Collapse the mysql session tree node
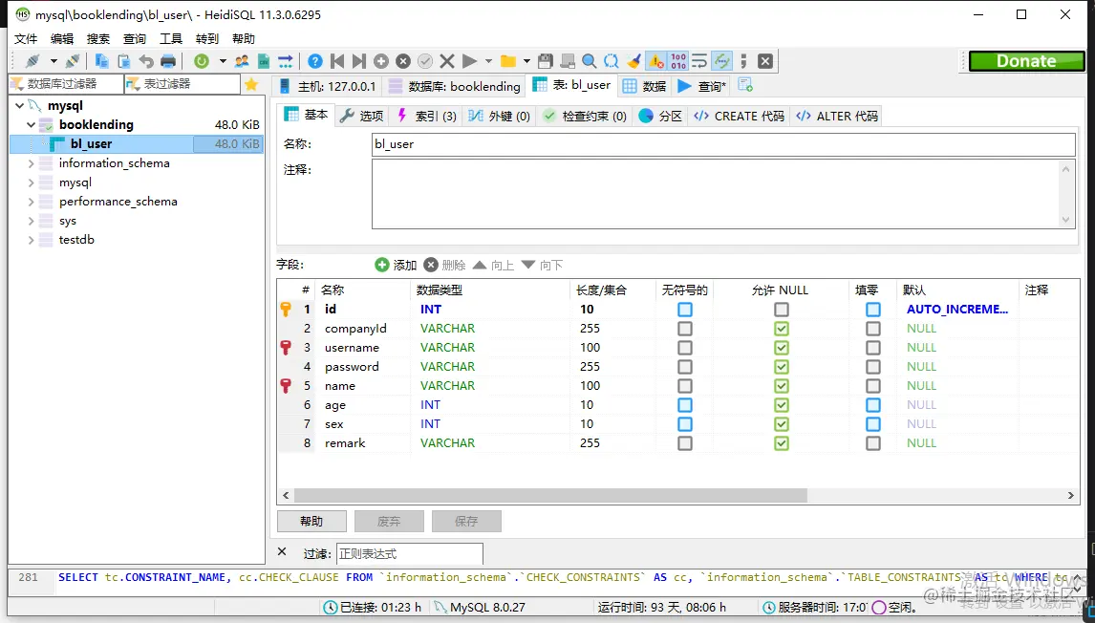 tap(19, 106)
